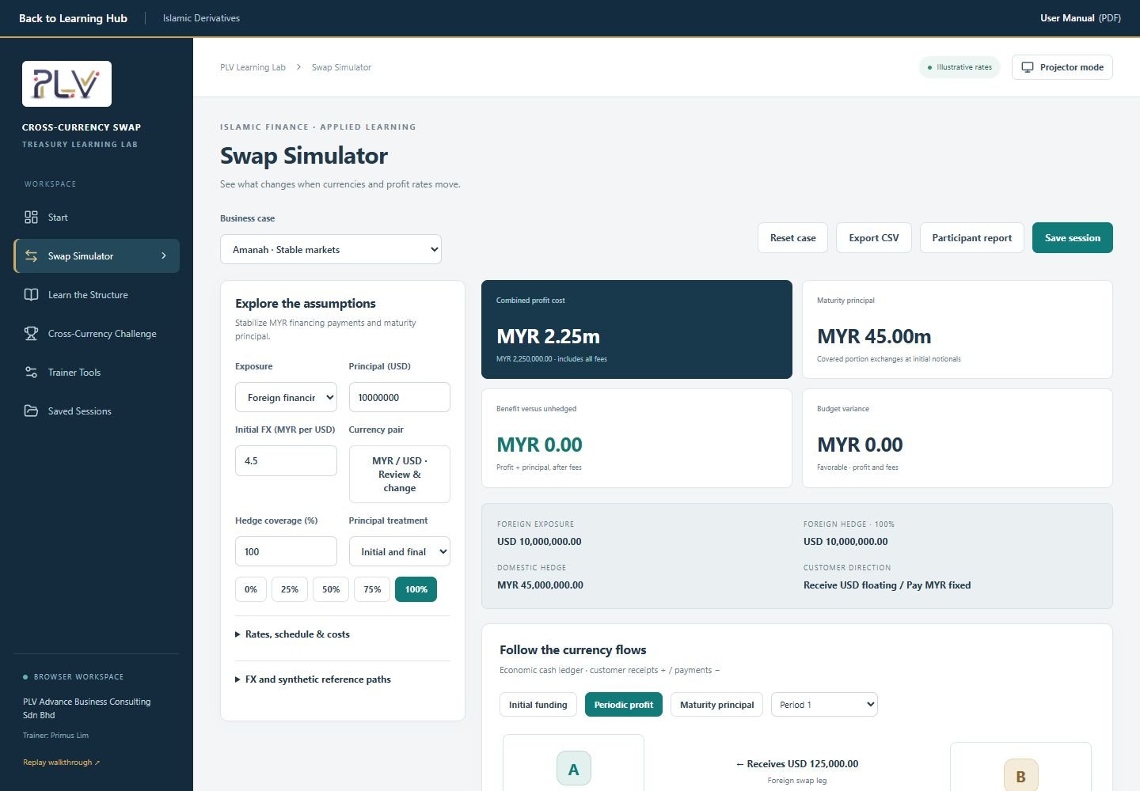Click the Start grid icon in sidebar
1140x791 pixels.
[31, 217]
